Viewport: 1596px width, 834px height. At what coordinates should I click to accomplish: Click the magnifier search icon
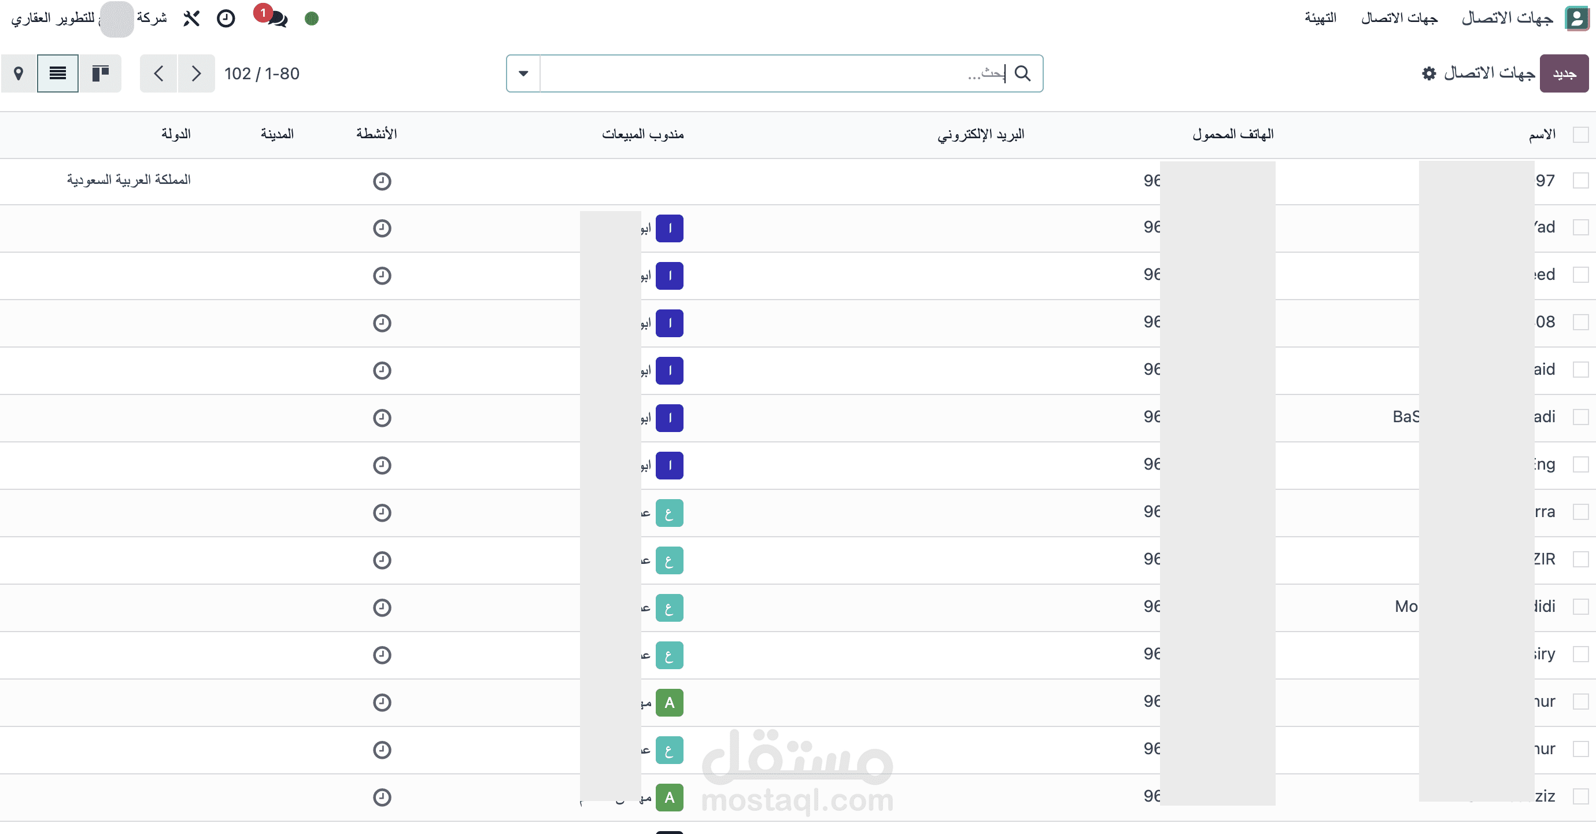[x=1023, y=73]
